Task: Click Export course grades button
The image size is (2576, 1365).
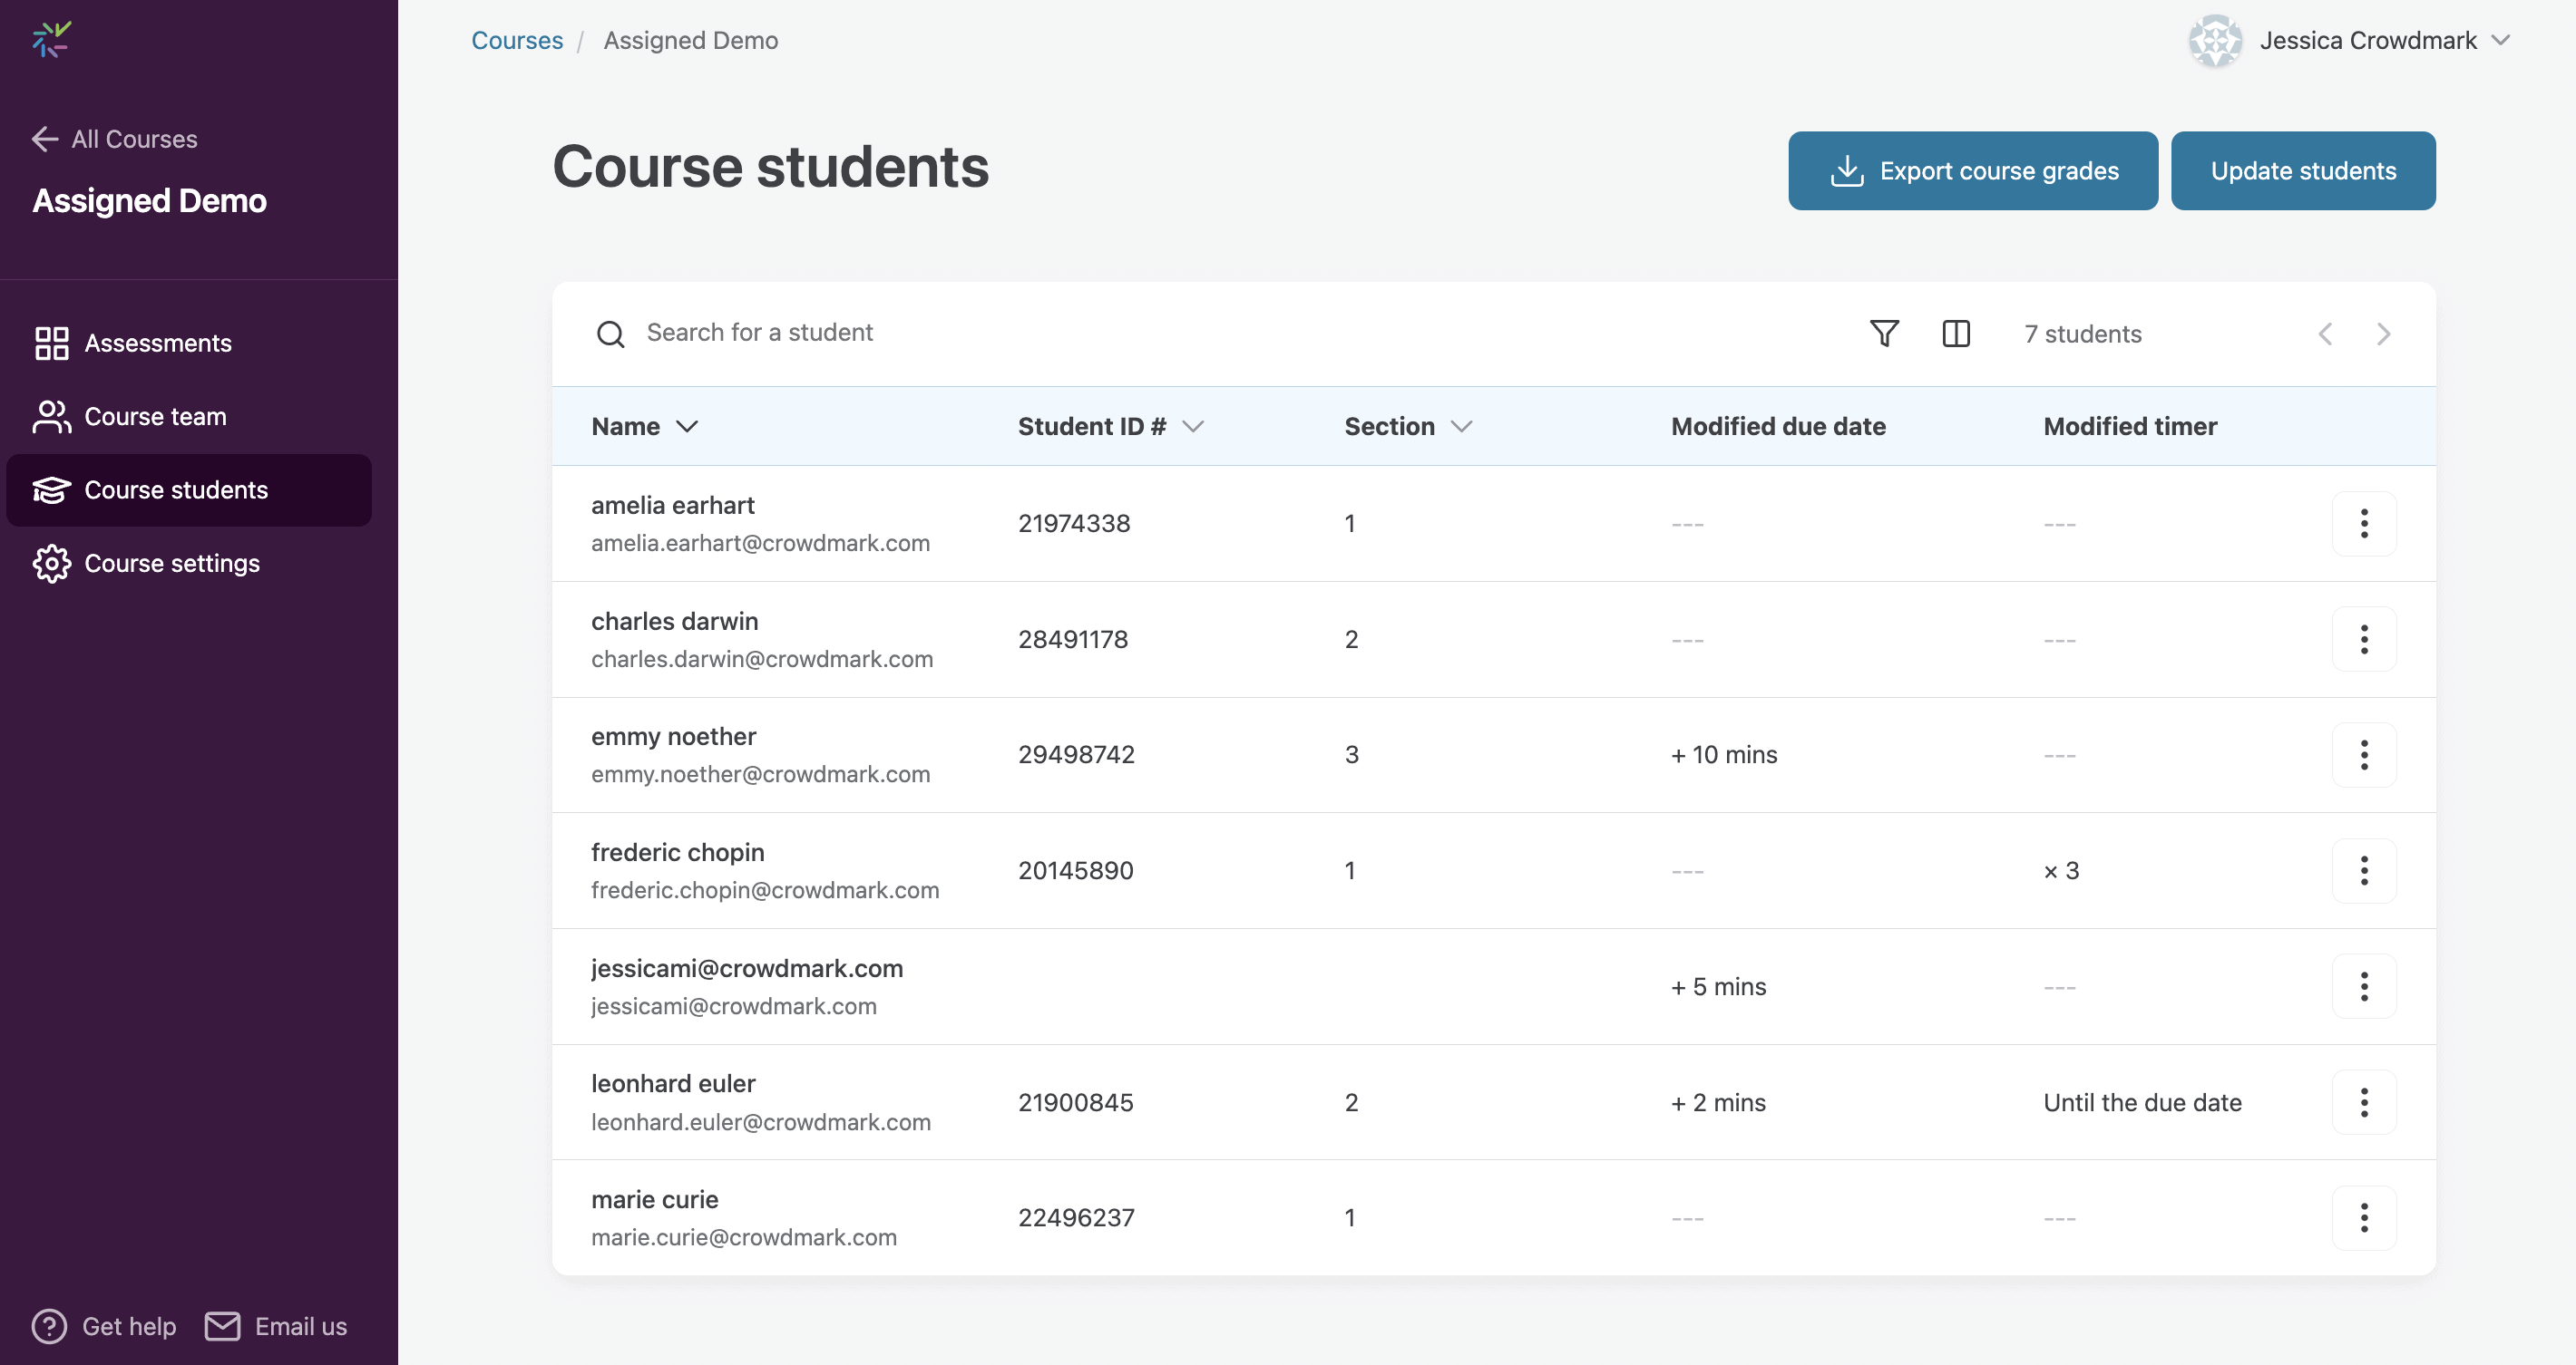Action: (x=1972, y=171)
